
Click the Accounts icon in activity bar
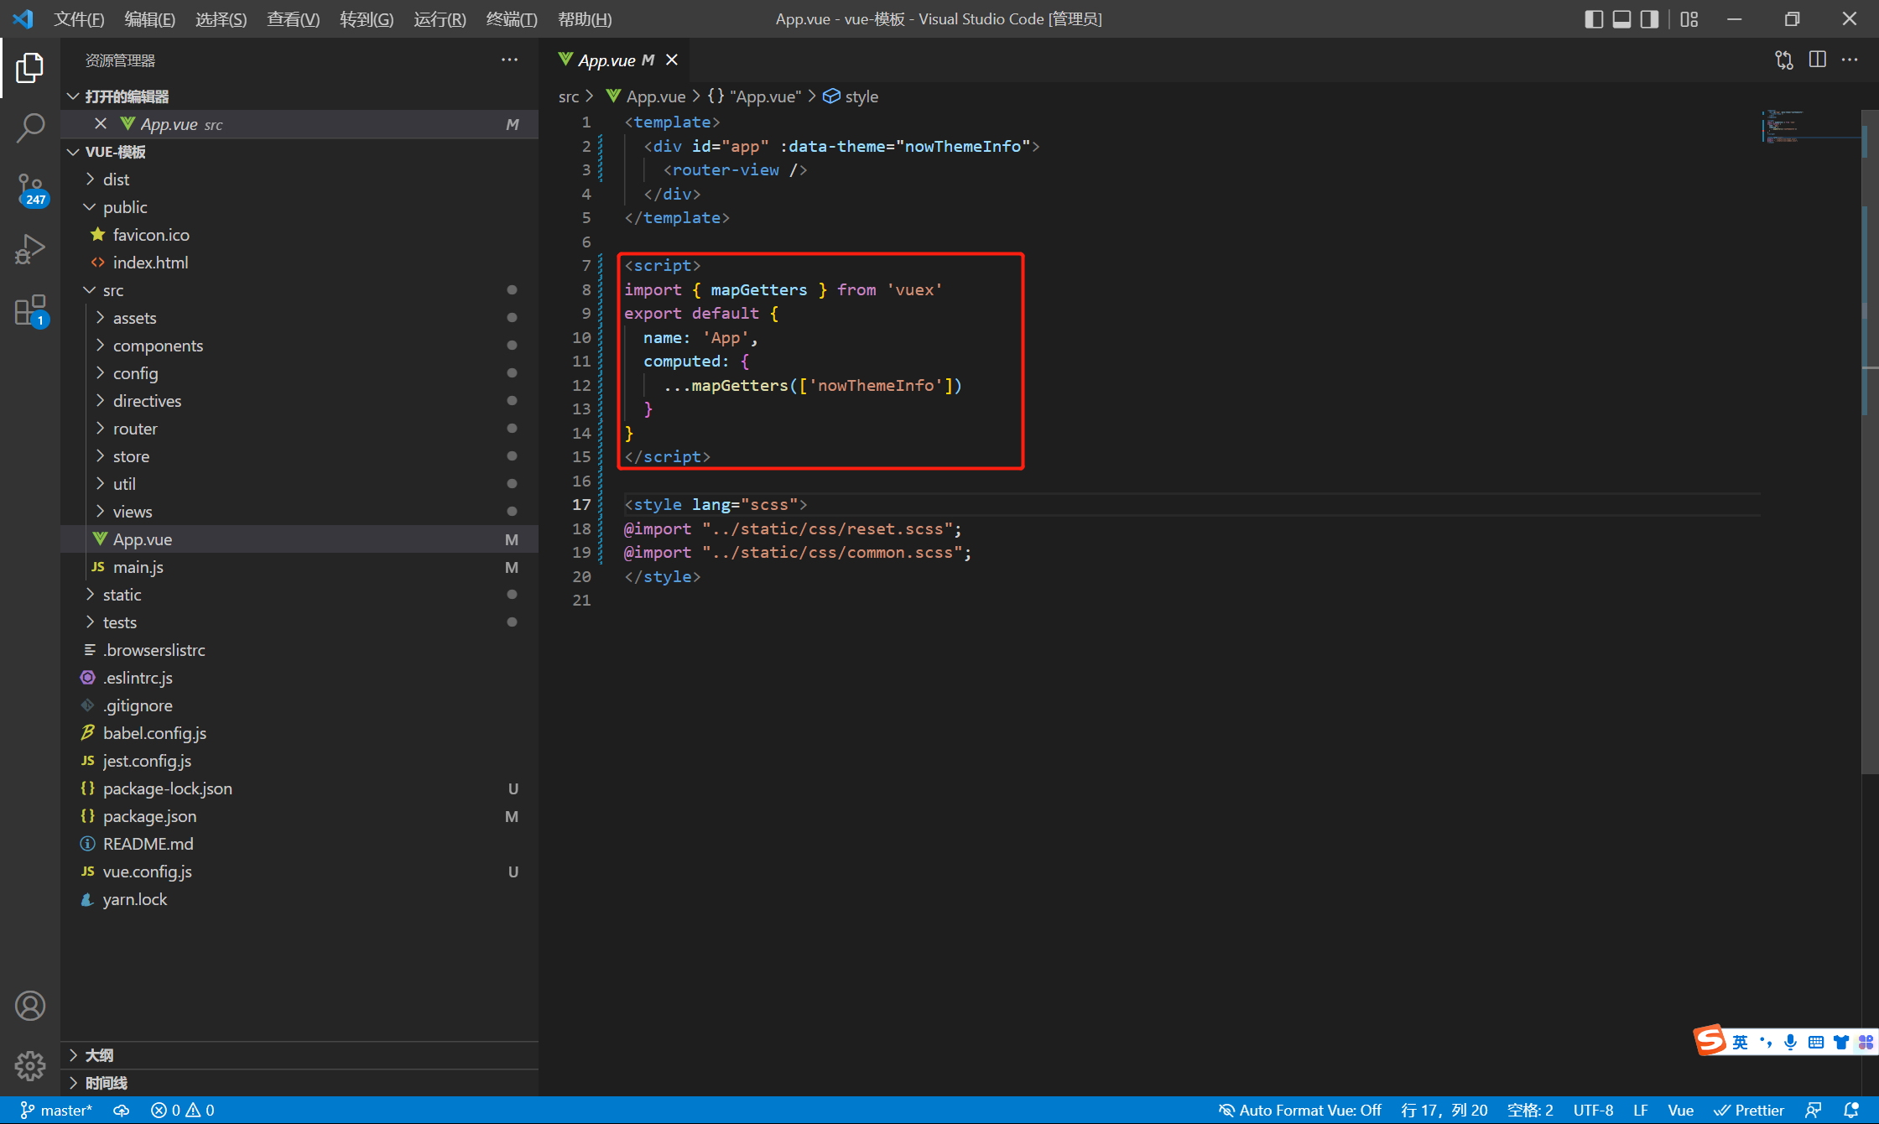pos(30,1005)
